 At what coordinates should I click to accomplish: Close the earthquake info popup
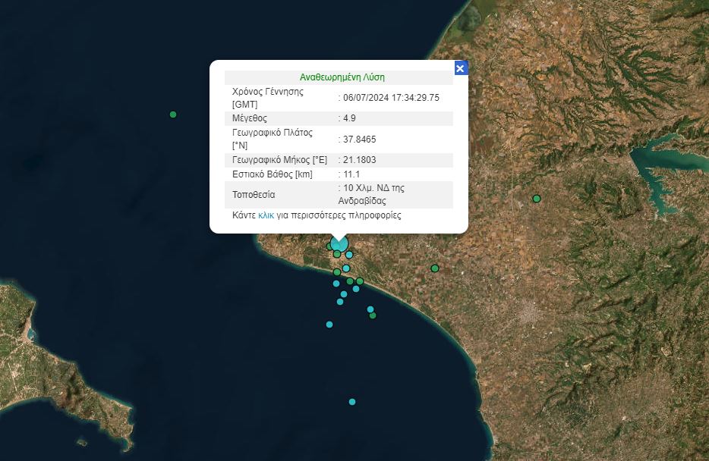coord(460,68)
